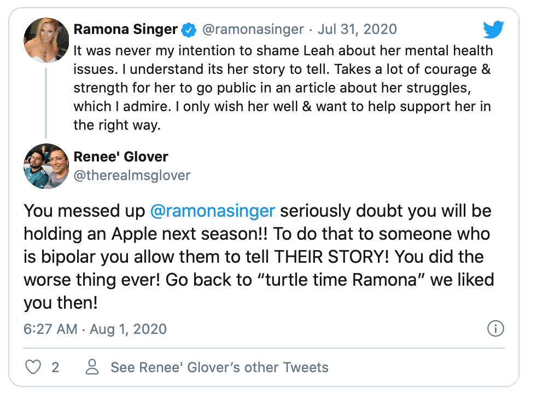The width and height of the screenshot is (537, 393).
Task: Click Ramona Singer's blue verified badge
Action: 189,30
